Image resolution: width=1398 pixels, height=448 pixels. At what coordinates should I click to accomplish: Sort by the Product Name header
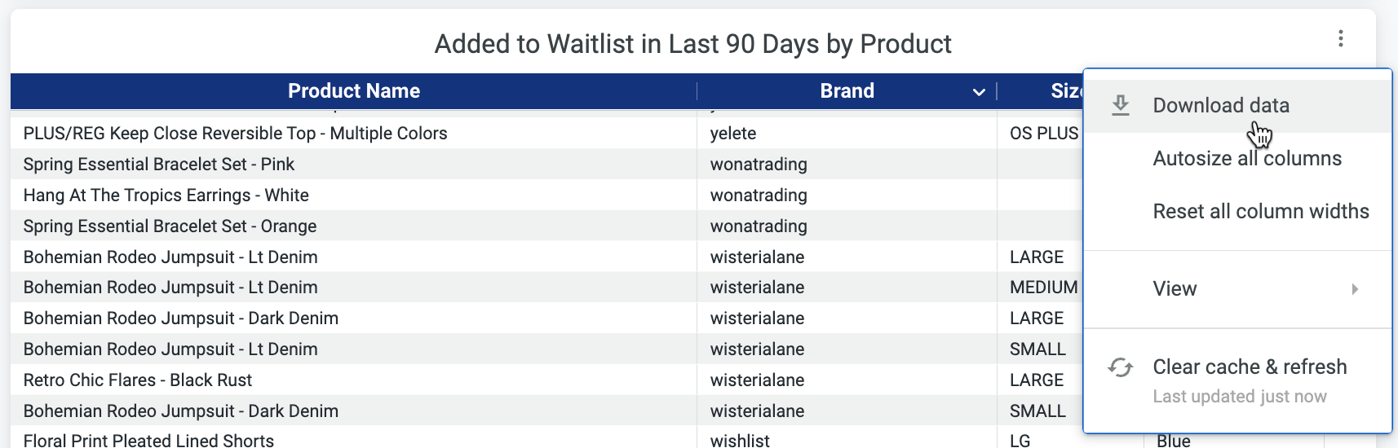[353, 91]
